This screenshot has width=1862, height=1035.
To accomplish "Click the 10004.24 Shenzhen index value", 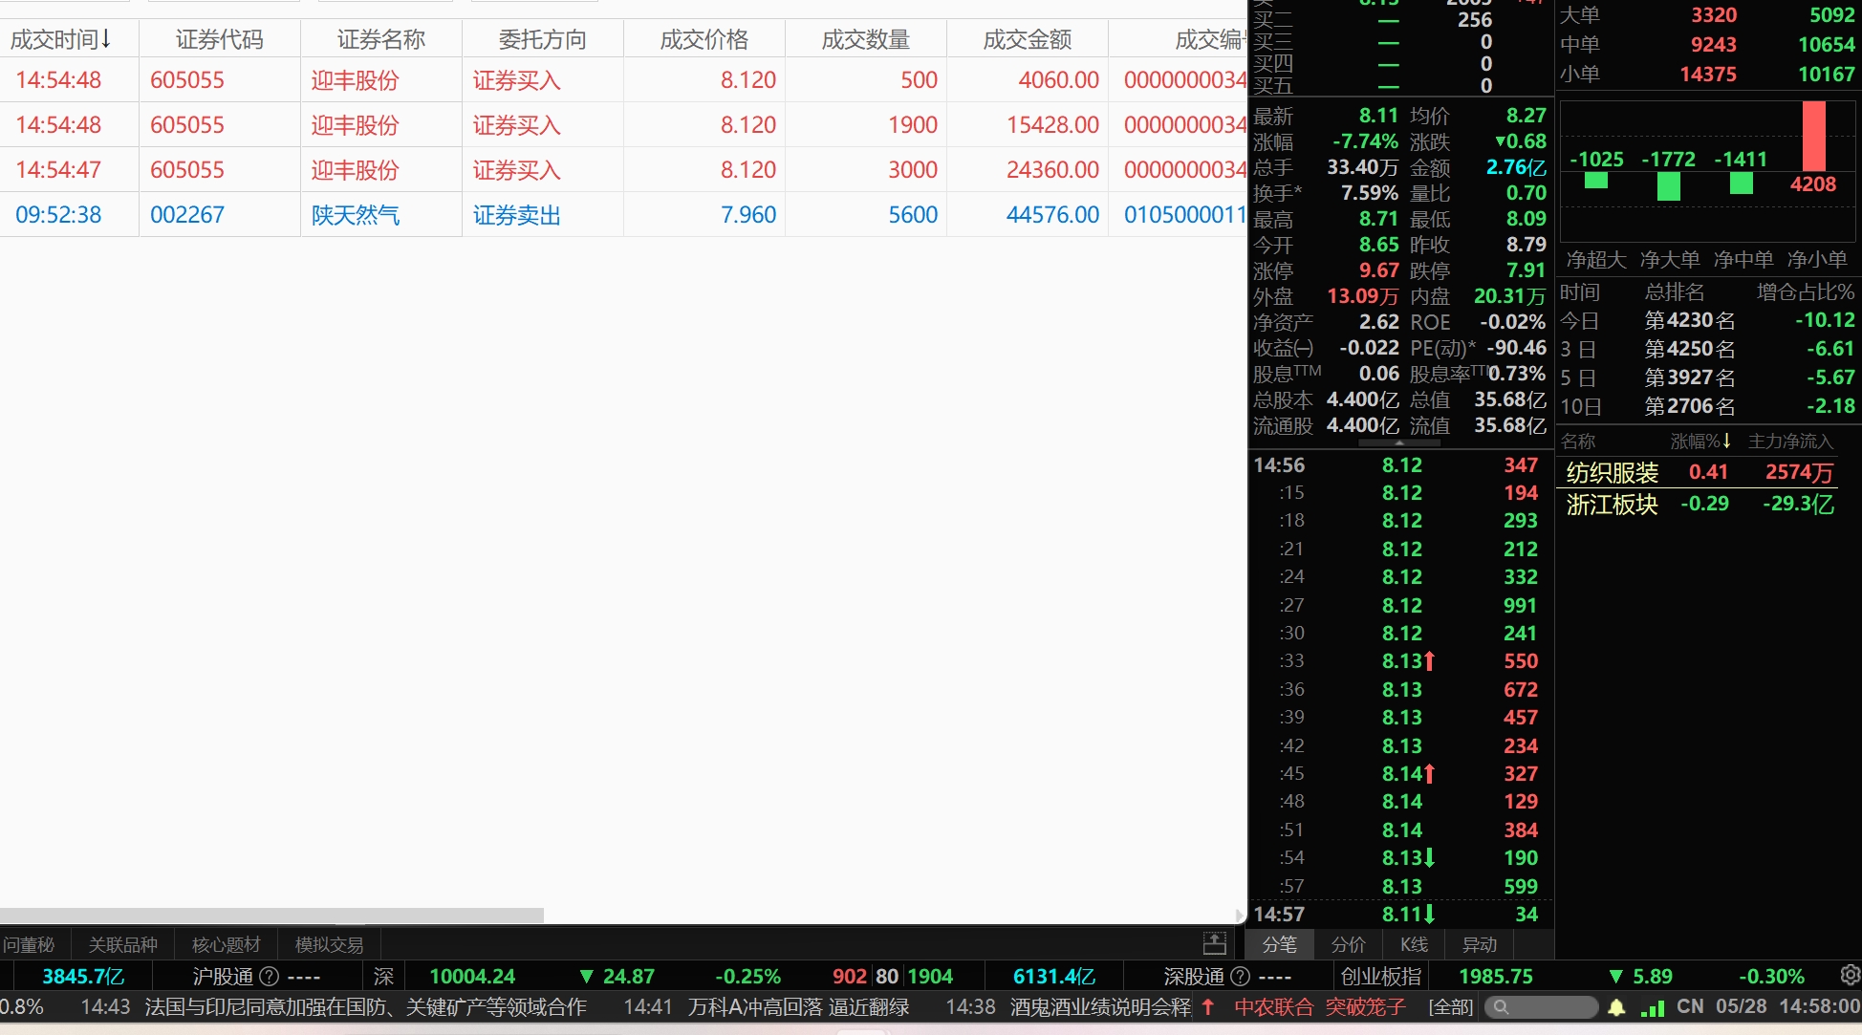I will (x=472, y=976).
